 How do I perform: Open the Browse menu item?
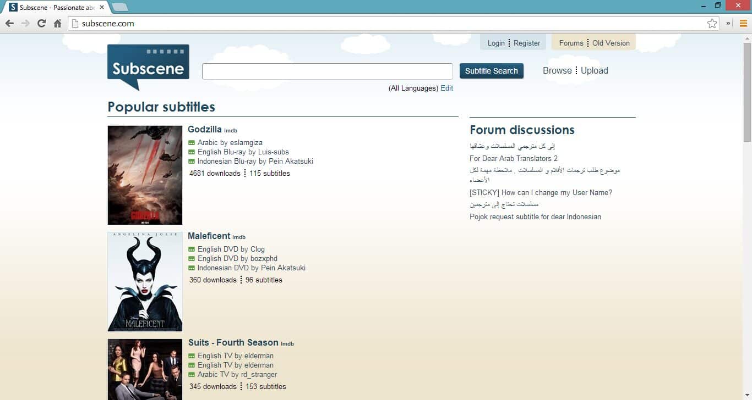point(557,70)
